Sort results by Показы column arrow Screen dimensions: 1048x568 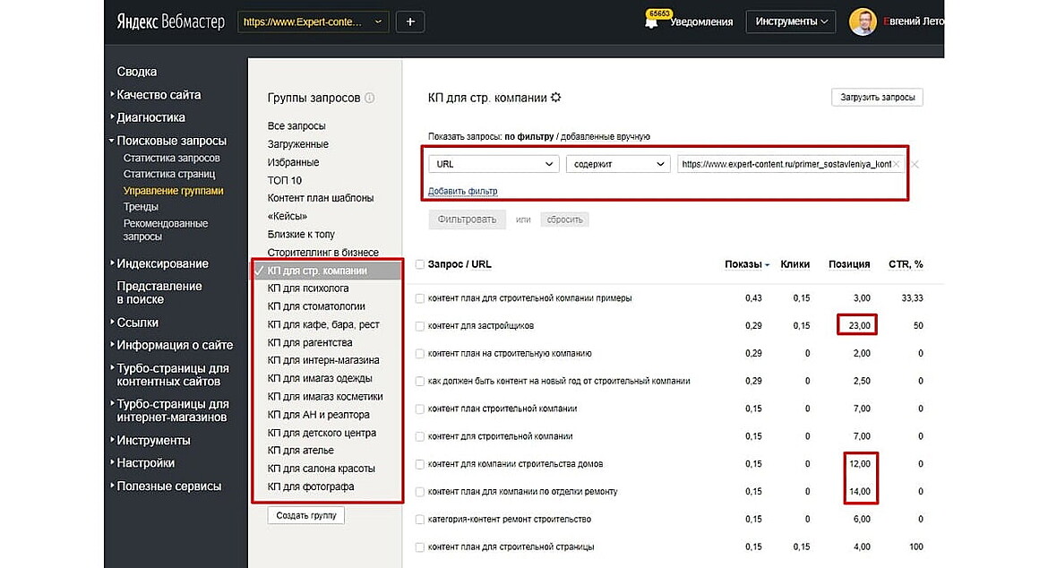[x=767, y=263]
